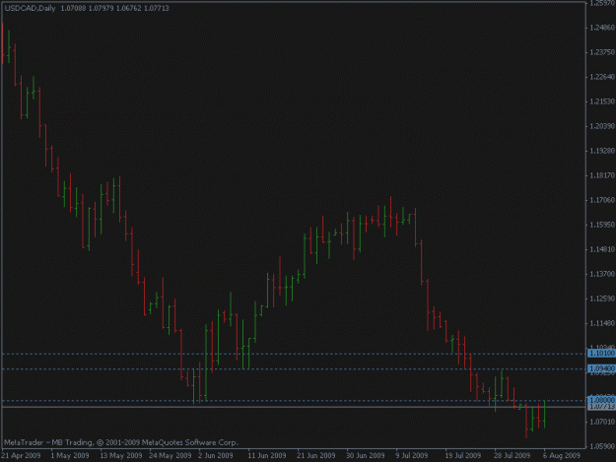Viewport: 616px width, 462px height.
Task: Click the 1.13700 price scale label
Action: (x=602, y=274)
